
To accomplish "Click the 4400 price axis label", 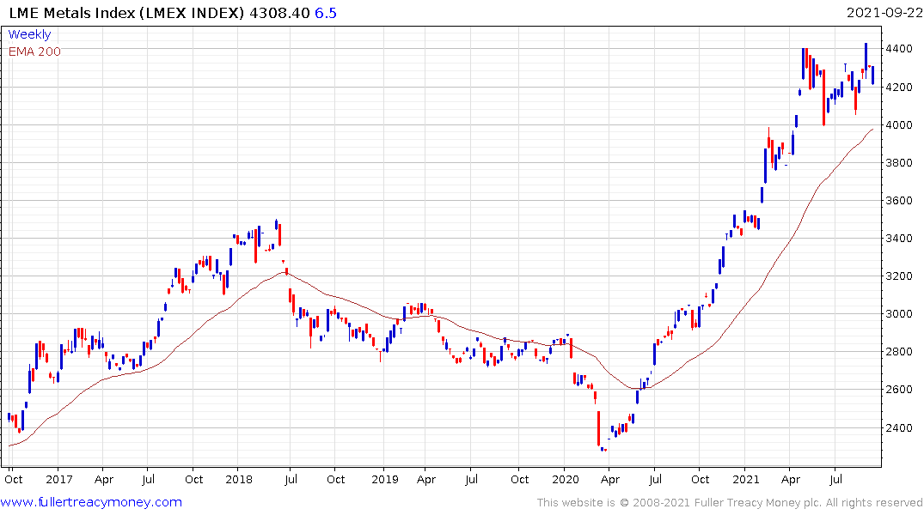I will 899,49.
